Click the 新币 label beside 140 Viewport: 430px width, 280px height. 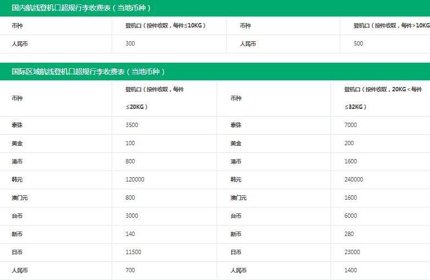click(17, 234)
